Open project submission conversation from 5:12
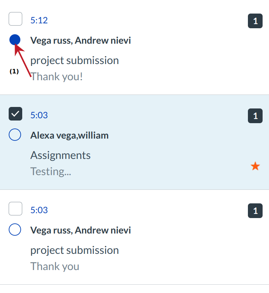Screen dimensions: 269x293 click(x=75, y=60)
